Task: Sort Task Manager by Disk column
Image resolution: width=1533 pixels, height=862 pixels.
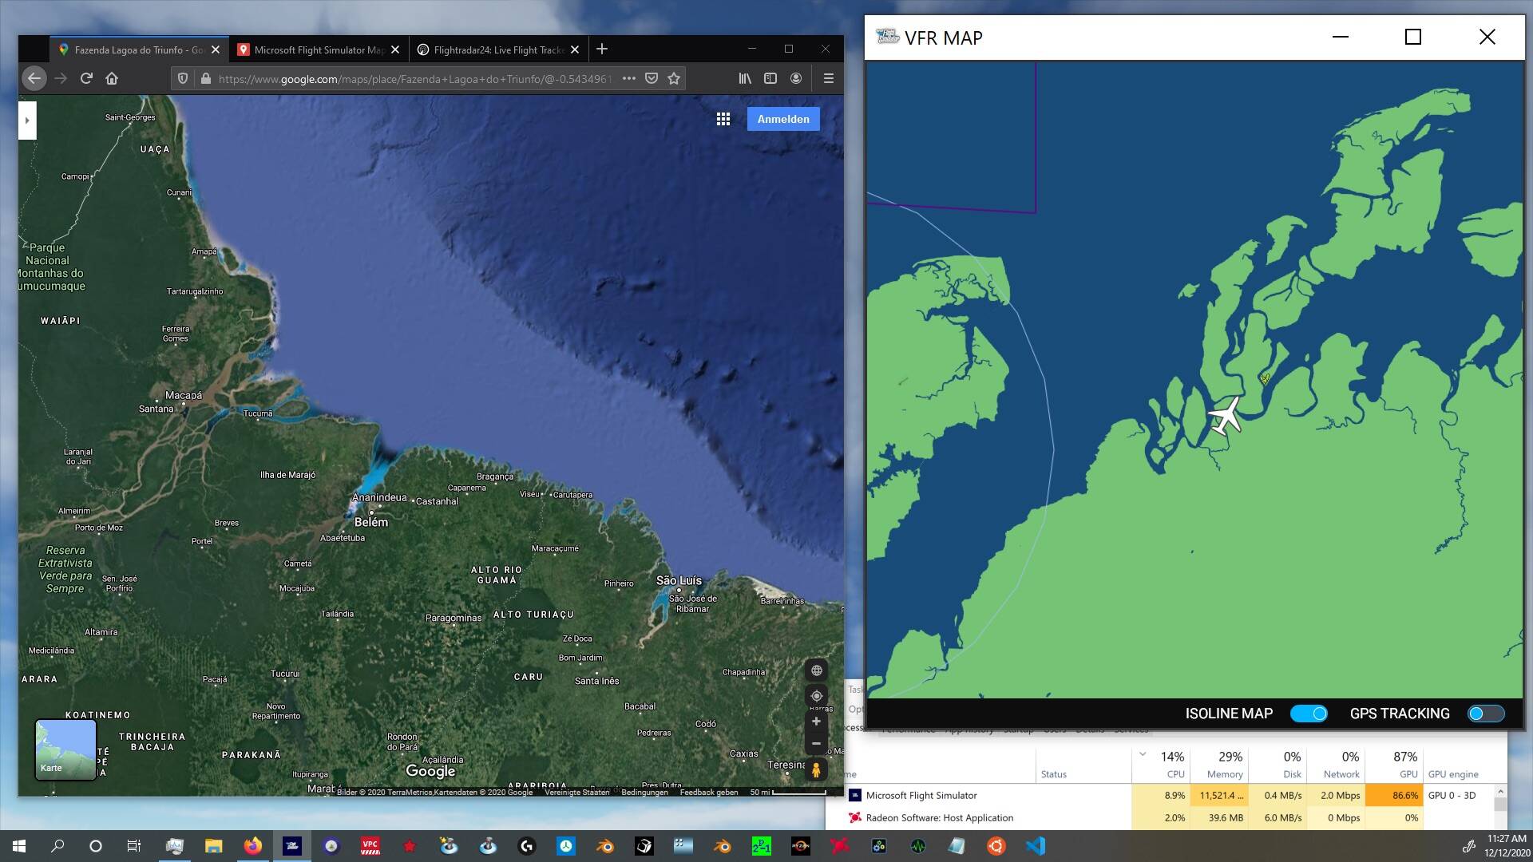Action: pos(1277,764)
